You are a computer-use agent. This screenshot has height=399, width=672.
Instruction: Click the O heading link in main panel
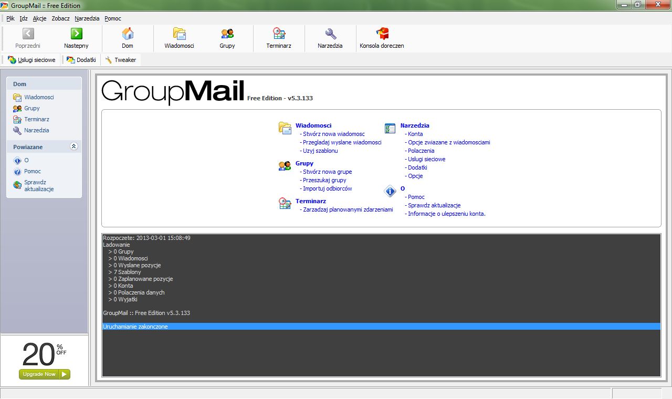pos(403,188)
